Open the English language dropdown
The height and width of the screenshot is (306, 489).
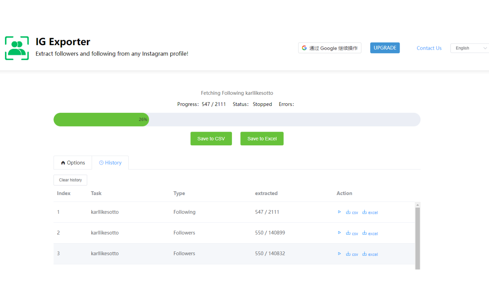(x=470, y=48)
